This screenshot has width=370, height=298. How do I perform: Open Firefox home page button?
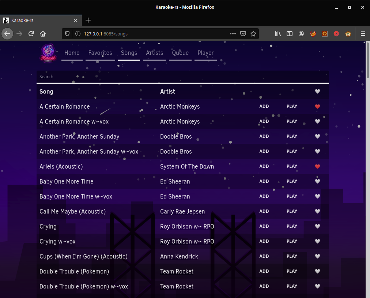click(x=43, y=34)
